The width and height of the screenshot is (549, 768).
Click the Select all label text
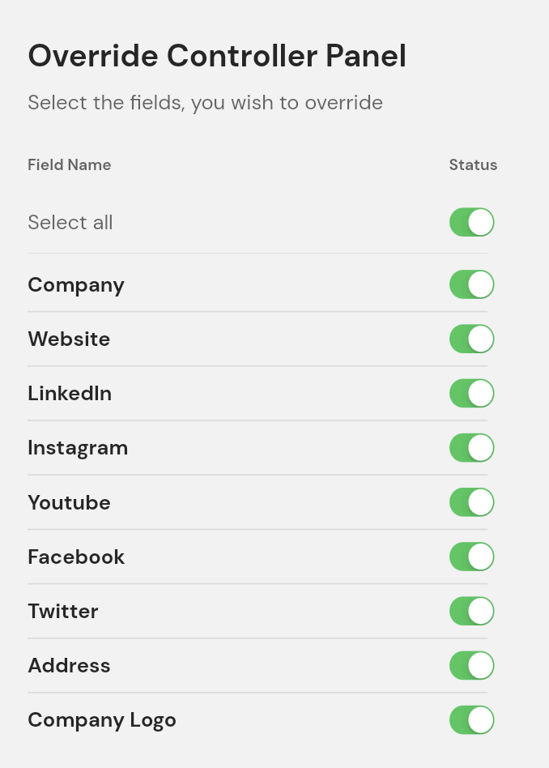pyautogui.click(x=70, y=223)
